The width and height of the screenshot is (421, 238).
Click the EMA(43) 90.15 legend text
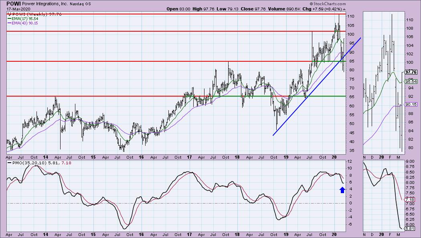pyautogui.click(x=25, y=23)
